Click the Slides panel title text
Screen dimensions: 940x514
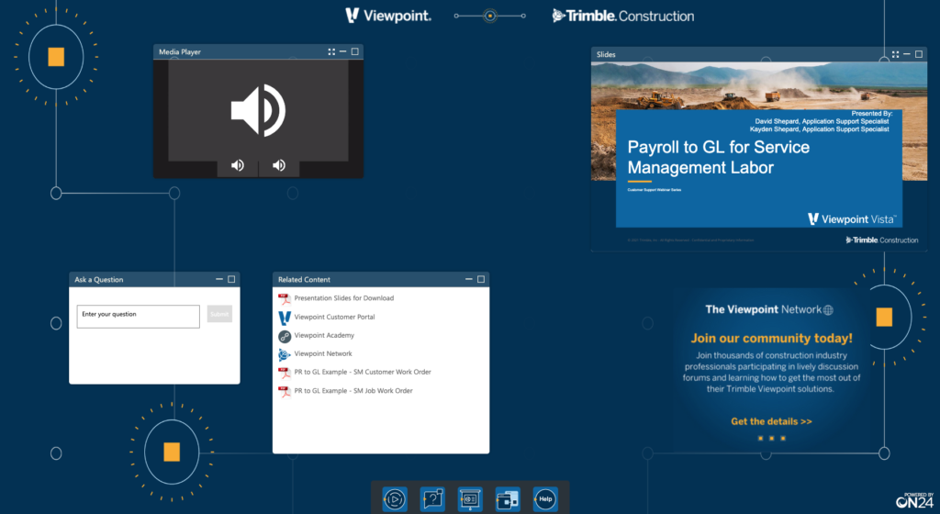click(x=606, y=54)
